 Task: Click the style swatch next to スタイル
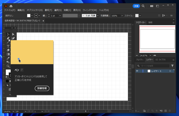[x=137, y=16]
